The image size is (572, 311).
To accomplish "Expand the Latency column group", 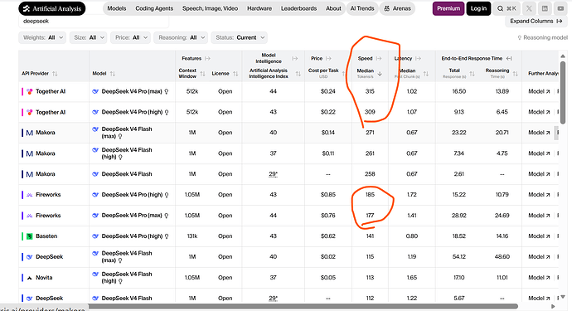I will tap(418, 58).
